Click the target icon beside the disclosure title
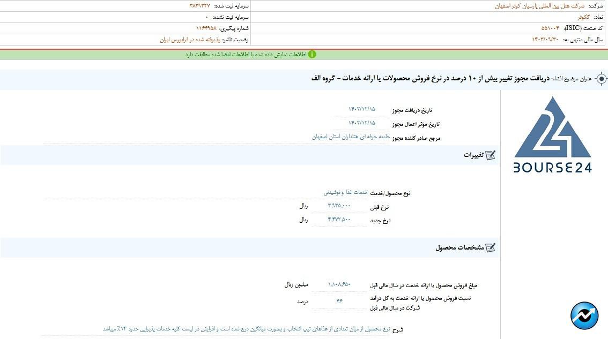Screen dimensions: 608x339 tap(601, 79)
